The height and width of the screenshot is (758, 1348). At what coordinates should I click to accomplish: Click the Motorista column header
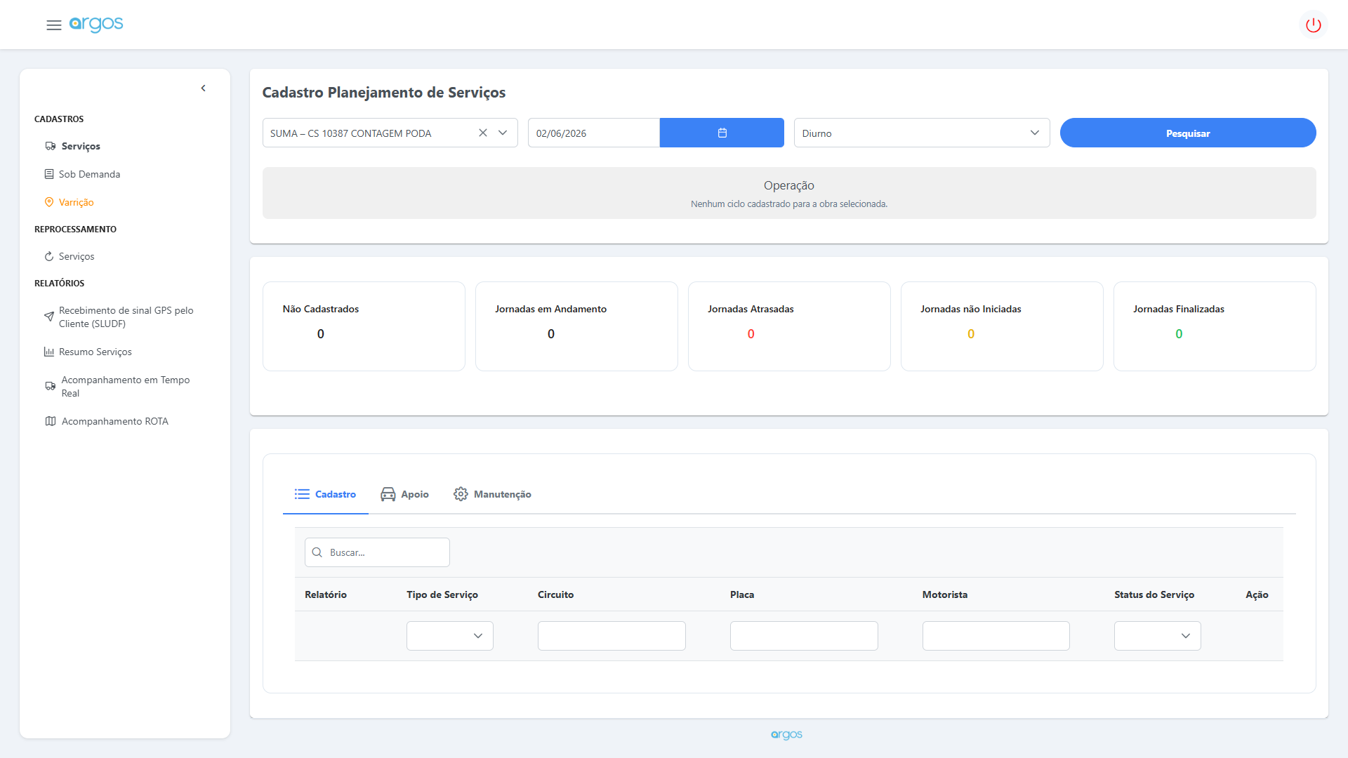945,594
